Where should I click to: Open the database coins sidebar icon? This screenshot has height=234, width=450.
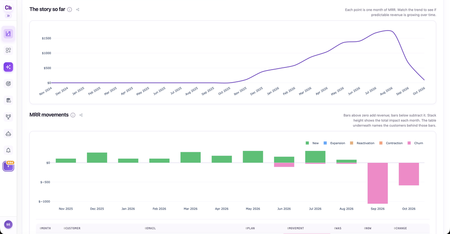tap(8, 100)
